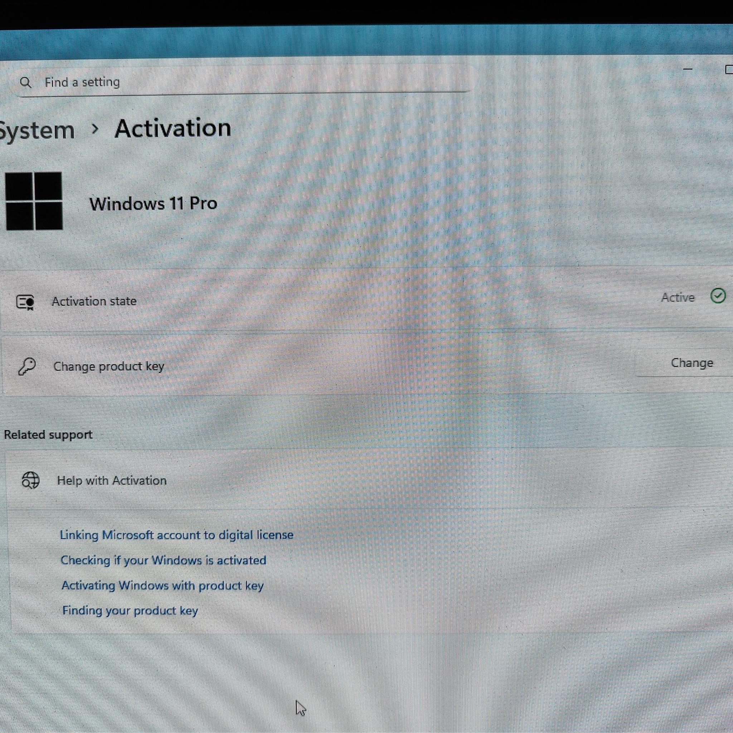The image size is (733, 733).
Task: Click the search magnifier icon
Action: pyautogui.click(x=26, y=82)
